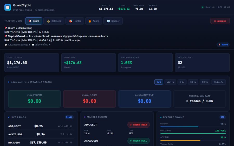
Task: Click the fire icon on Aggro button
Action: pyautogui.click(x=90, y=21)
